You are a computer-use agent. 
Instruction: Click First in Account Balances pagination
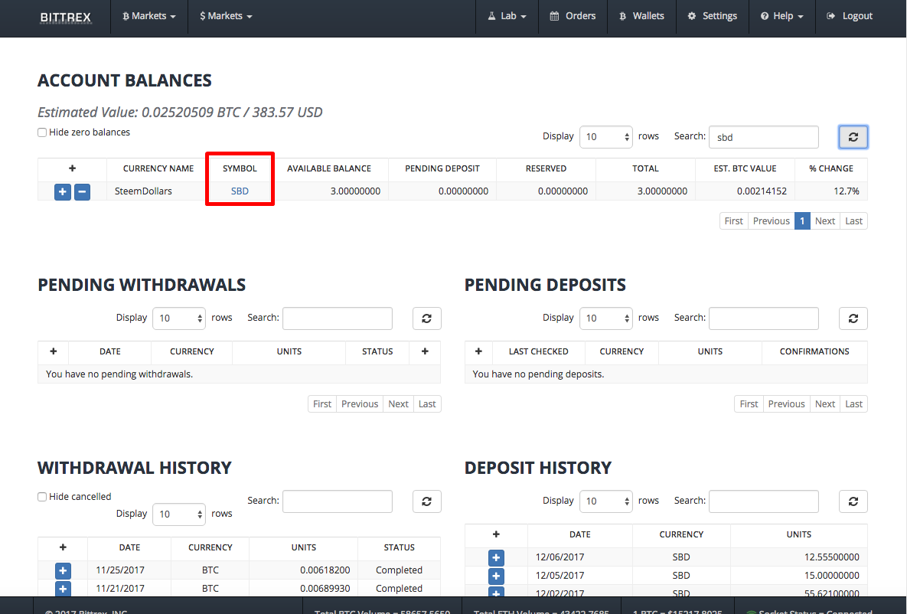[733, 221]
